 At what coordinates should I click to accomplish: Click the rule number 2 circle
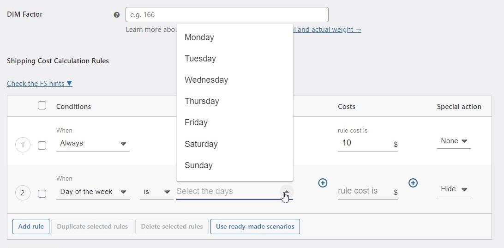(x=23, y=194)
